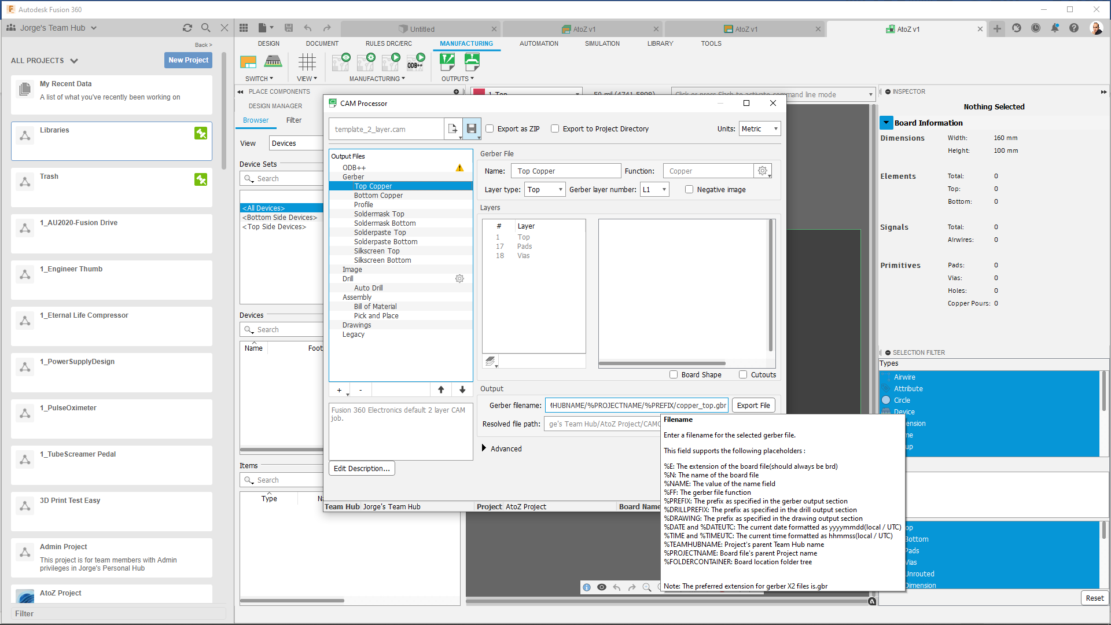Screen dimensions: 1111x625
Task: Enable the Export as ZIP checkbox
Action: point(490,128)
